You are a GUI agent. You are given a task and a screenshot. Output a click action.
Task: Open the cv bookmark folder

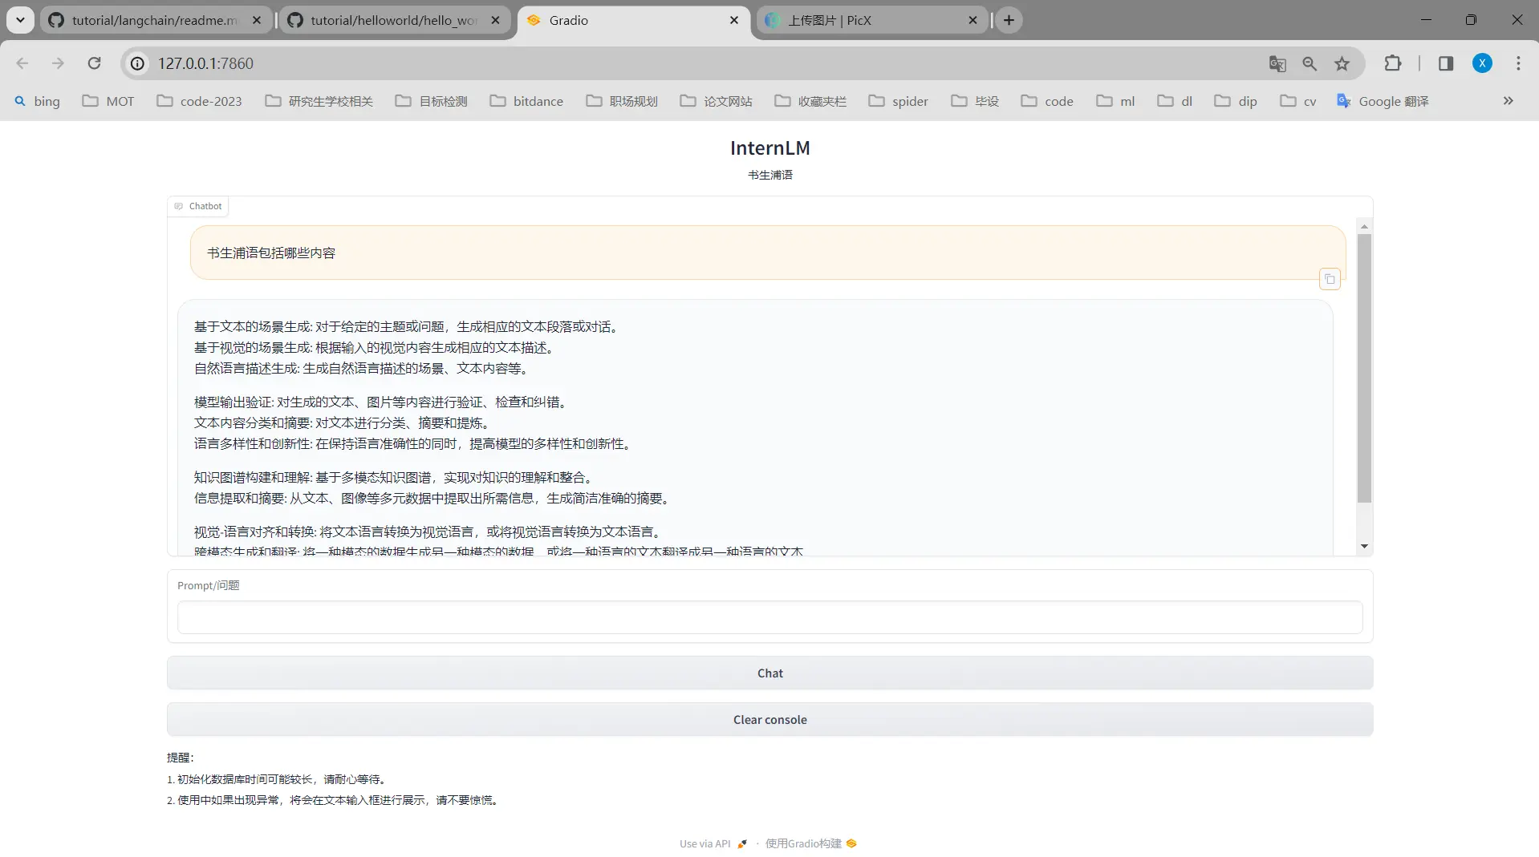[1298, 101]
